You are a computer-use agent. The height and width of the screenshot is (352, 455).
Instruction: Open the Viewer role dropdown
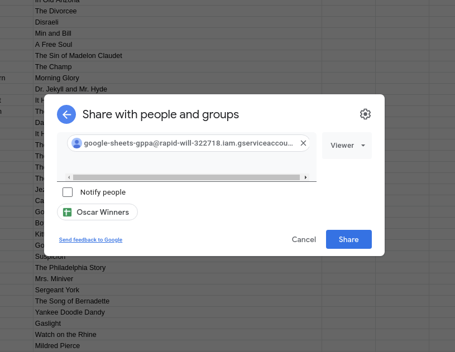tap(347, 145)
